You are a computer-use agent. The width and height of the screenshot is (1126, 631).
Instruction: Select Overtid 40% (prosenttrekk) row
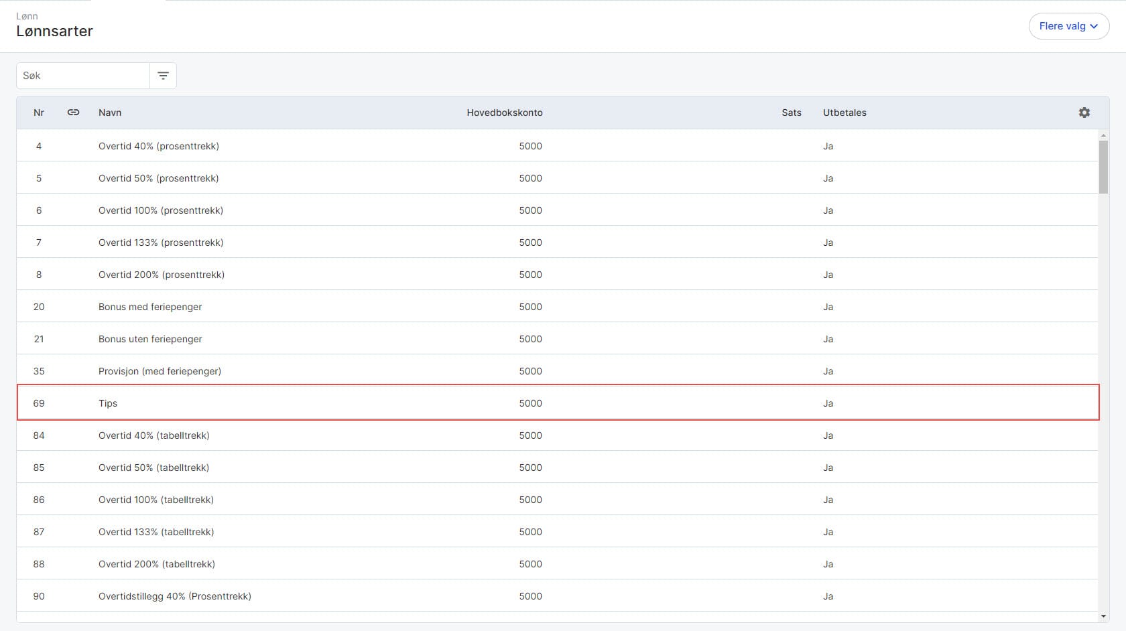[159, 146]
